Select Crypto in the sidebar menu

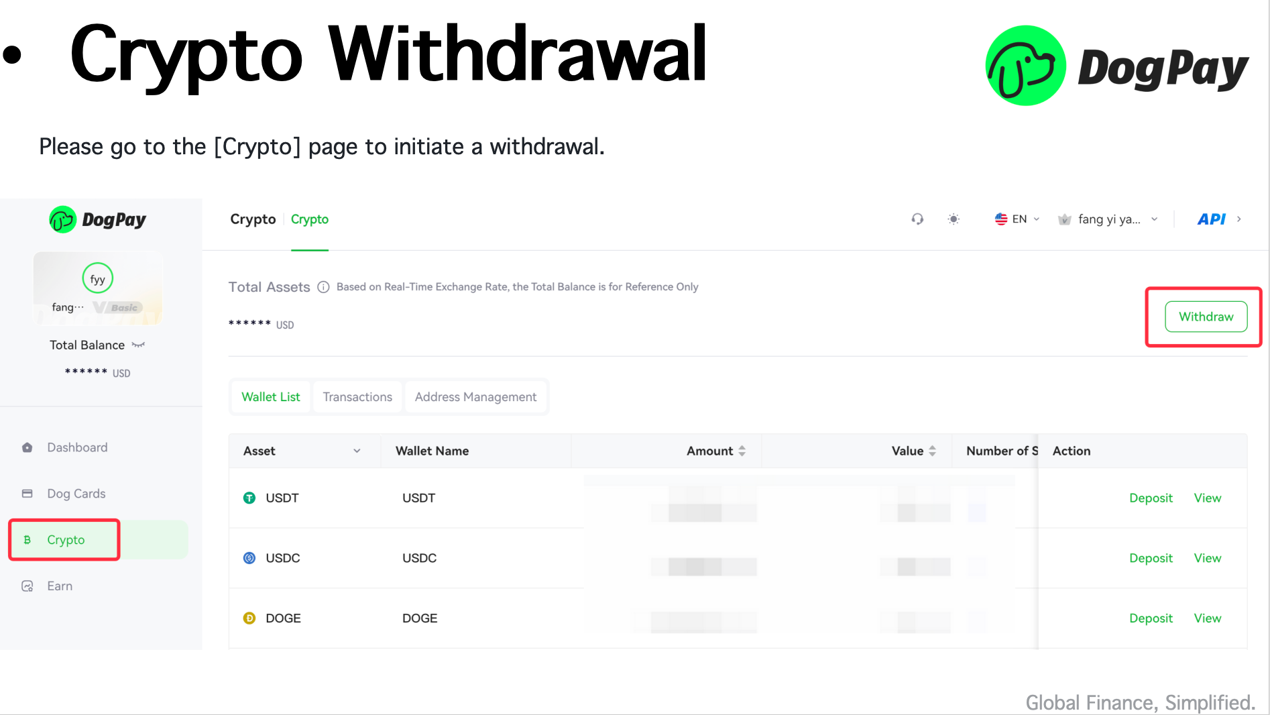66,540
